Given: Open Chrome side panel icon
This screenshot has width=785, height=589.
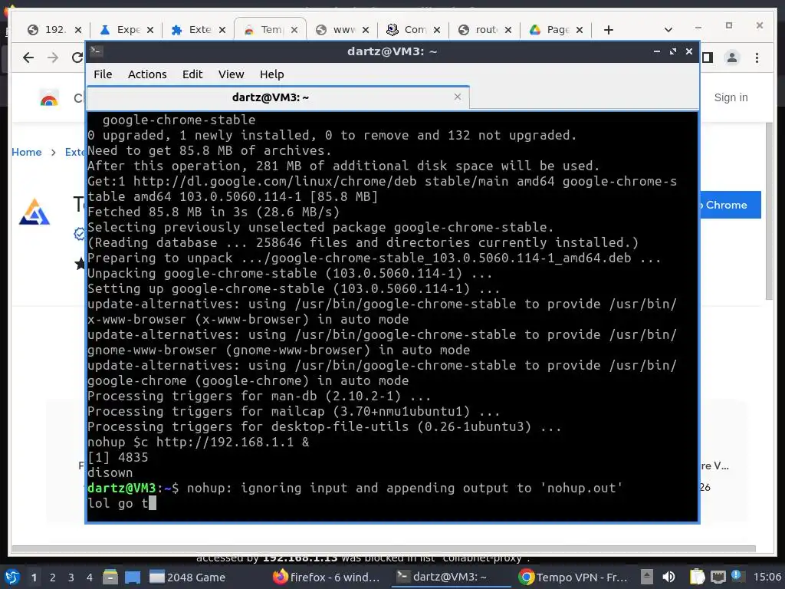Looking at the screenshot, I should [707, 58].
